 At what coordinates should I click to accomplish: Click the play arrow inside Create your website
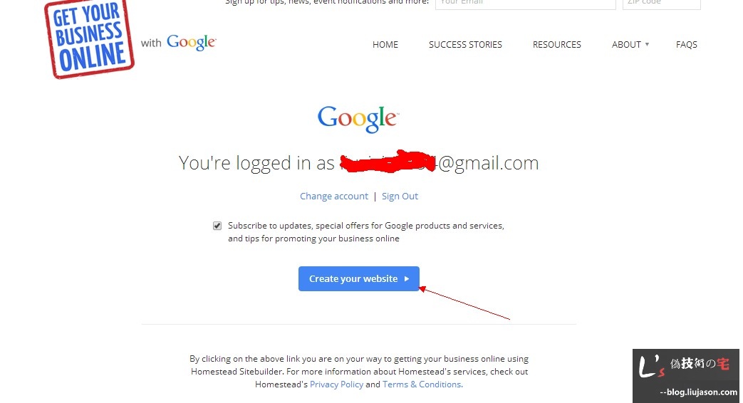point(407,279)
